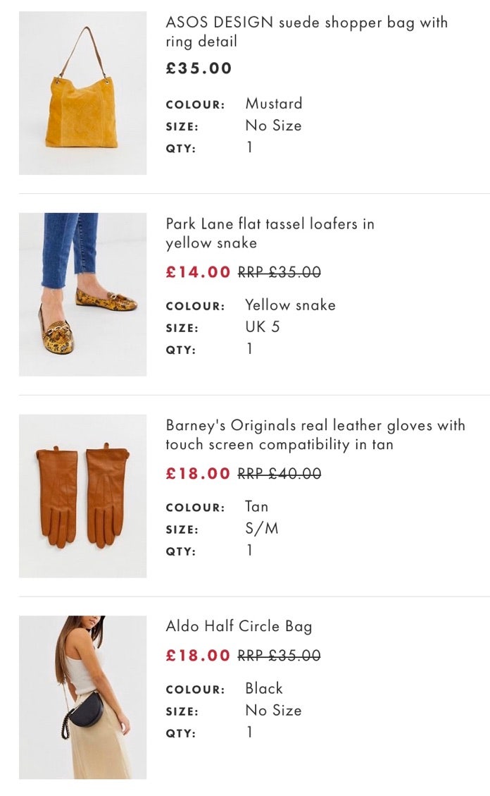Click the Tan colour value

[256, 506]
